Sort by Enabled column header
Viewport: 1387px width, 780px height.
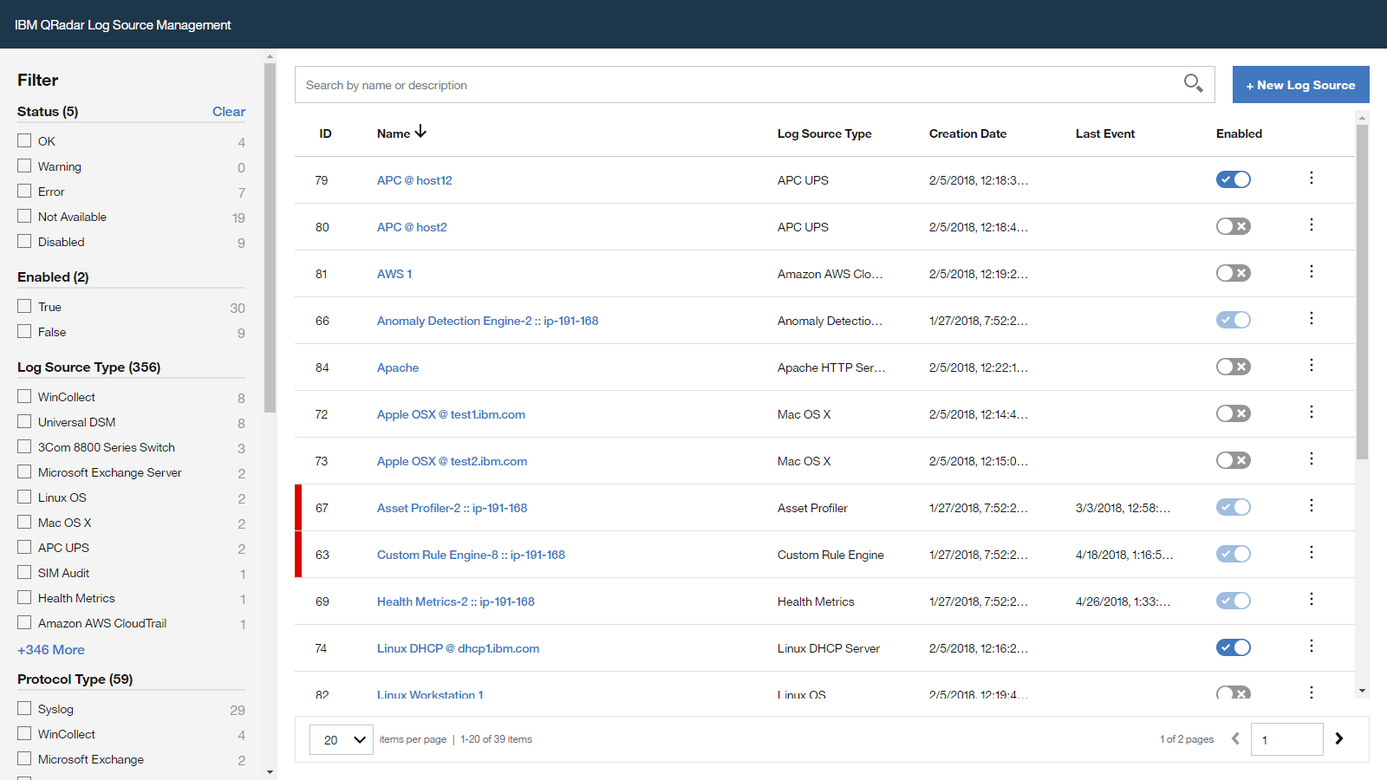[x=1239, y=133]
